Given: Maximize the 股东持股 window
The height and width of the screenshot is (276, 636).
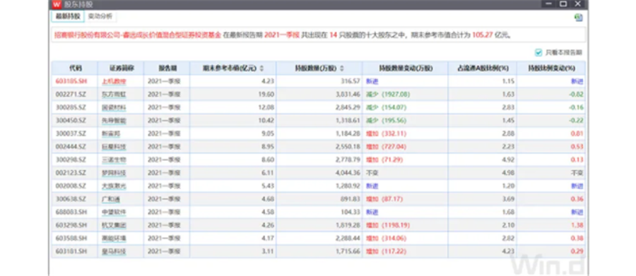Looking at the screenshot, I should [563, 4].
